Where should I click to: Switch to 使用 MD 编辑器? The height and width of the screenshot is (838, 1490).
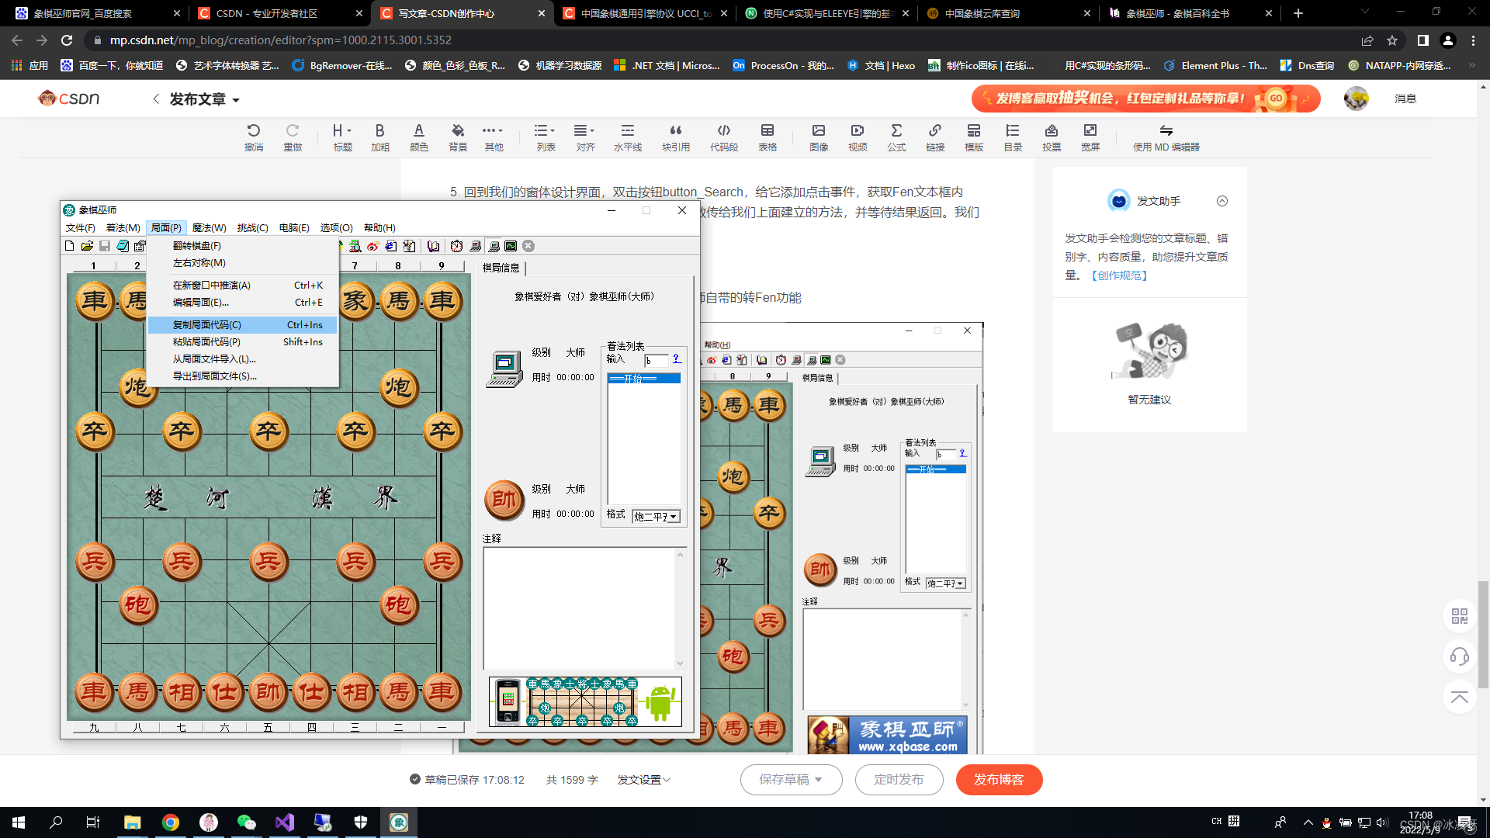coord(1166,137)
